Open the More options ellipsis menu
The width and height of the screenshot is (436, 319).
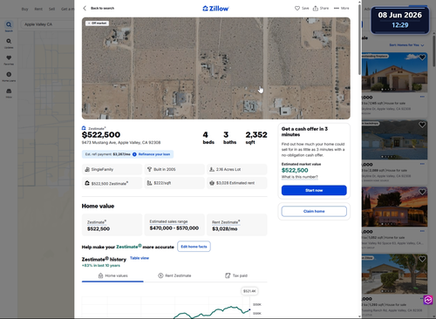click(x=342, y=8)
